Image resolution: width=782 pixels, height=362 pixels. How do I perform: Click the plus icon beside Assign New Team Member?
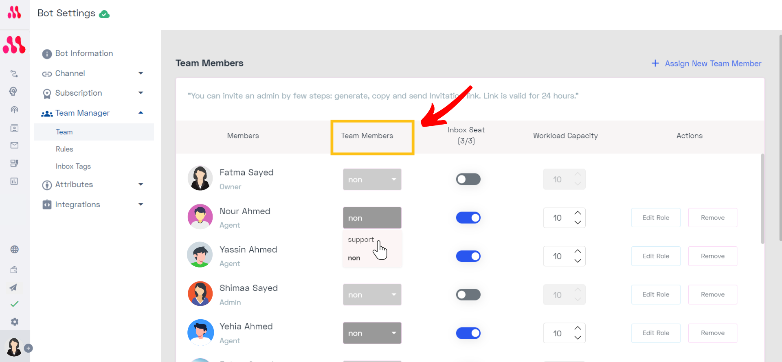click(x=655, y=63)
